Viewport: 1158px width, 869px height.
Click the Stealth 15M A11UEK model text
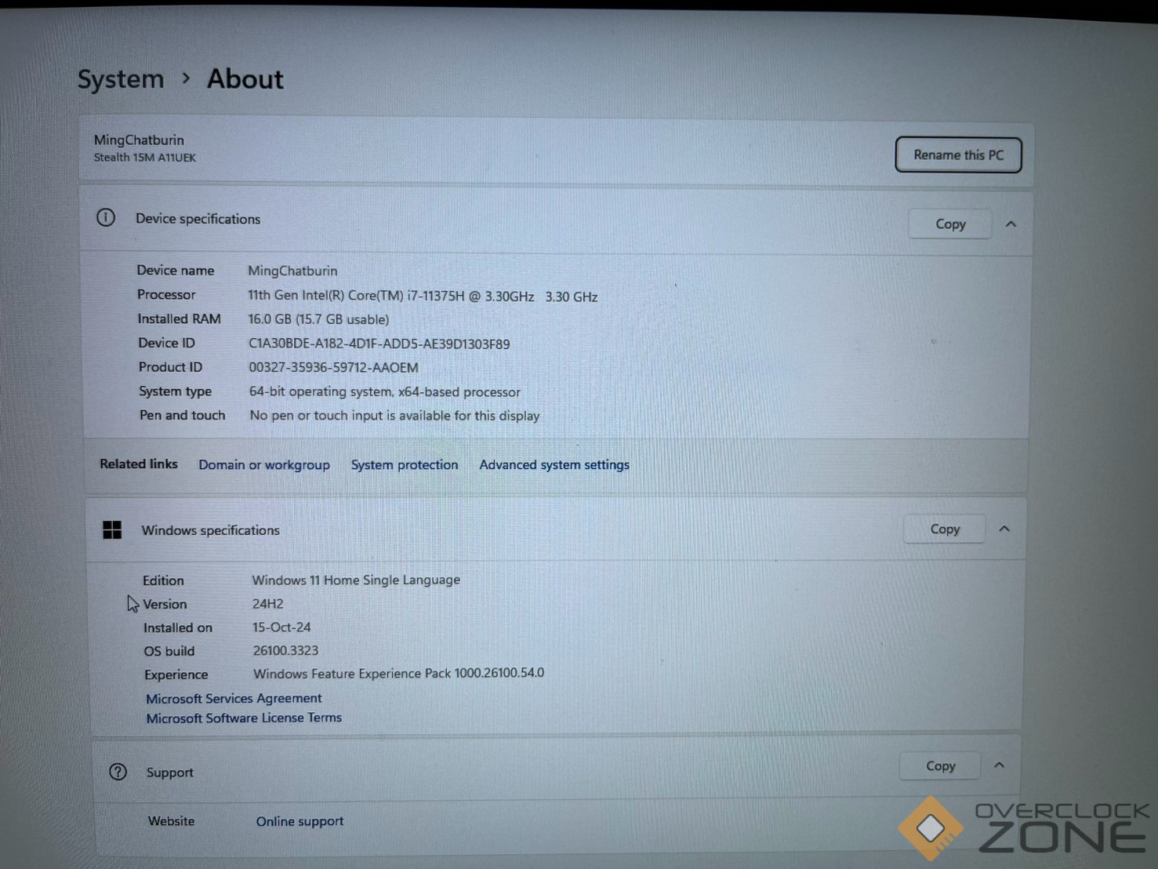click(145, 158)
